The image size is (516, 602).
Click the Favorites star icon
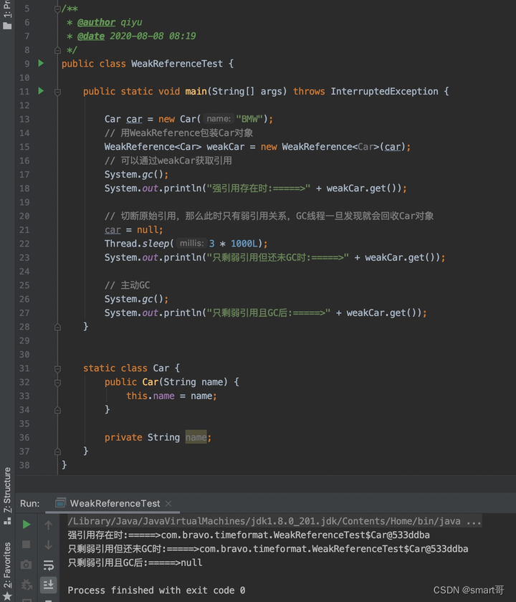[x=7, y=596]
